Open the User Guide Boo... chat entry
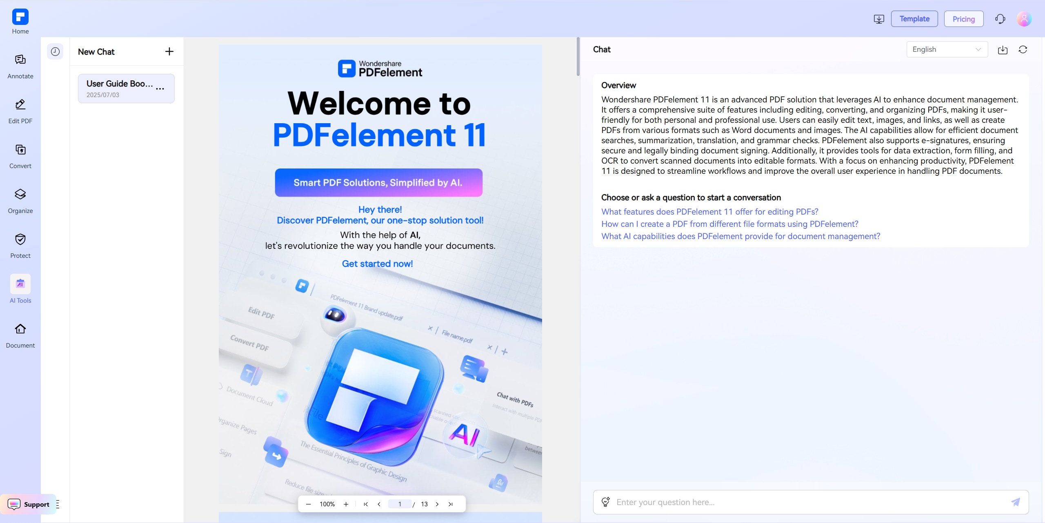This screenshot has height=523, width=1045. tap(126, 89)
